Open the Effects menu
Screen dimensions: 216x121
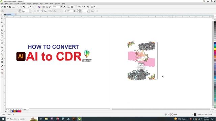[29, 4]
